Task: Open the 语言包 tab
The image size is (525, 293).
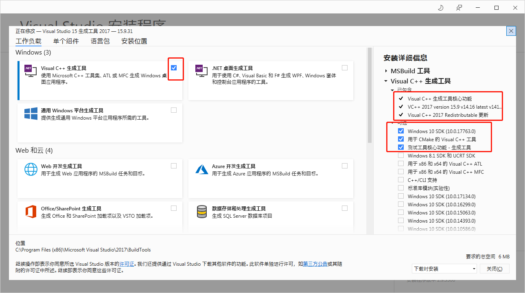Action: (x=100, y=41)
